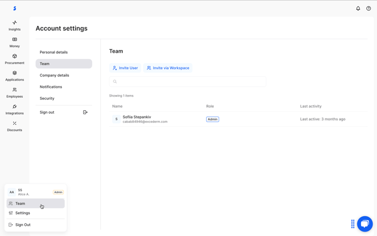This screenshot has height=236, width=377.
Task: Focus the team search field
Action: [x=187, y=82]
